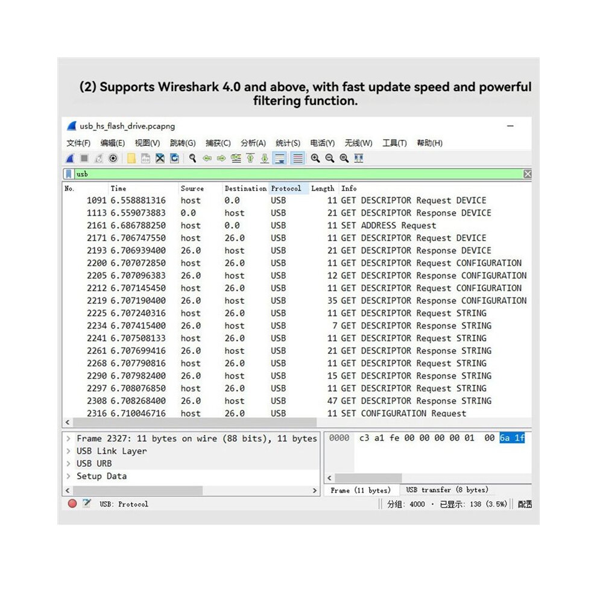Click highlighted hex bytes 6a 1f
597x597 pixels.
[512, 438]
